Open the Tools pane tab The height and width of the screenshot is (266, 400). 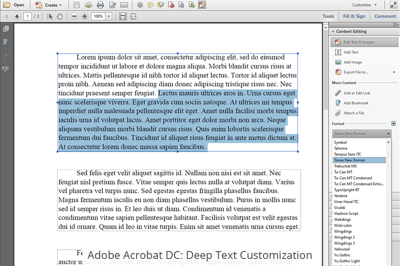[328, 16]
